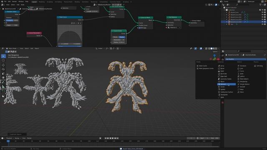Click the Float Curve graph widget
Viewport: 267px width, 150px height.
[x=70, y=34]
